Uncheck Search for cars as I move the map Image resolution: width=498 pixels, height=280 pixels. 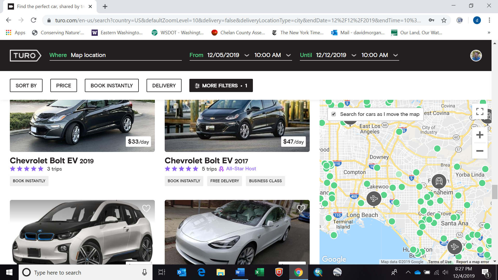pos(334,114)
